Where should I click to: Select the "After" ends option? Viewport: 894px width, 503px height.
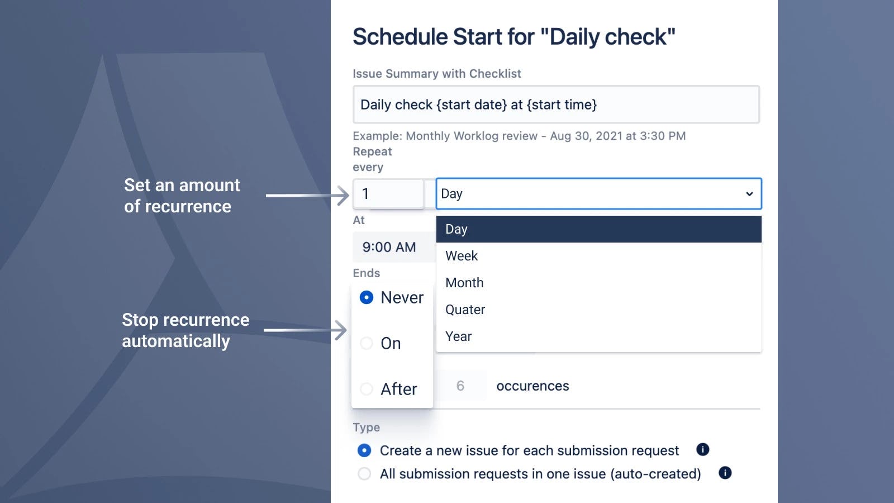pos(367,390)
